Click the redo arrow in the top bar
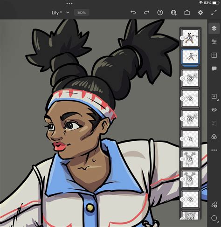Screen dimensions: 221x227 coord(146,13)
